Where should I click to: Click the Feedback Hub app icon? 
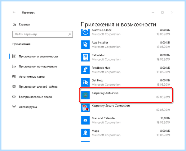coord(85,70)
